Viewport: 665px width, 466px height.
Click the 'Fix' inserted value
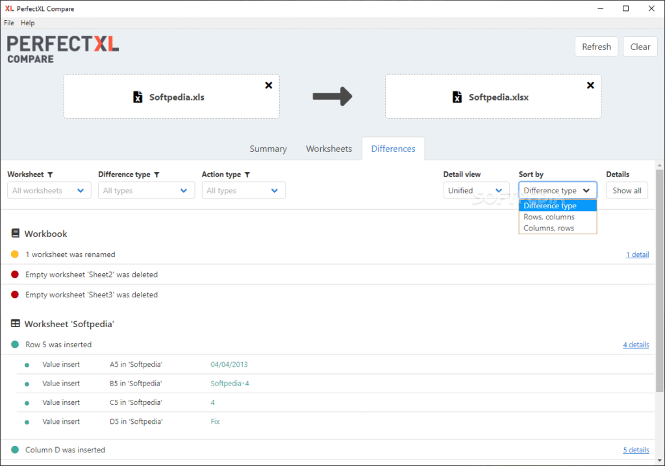coord(215,421)
